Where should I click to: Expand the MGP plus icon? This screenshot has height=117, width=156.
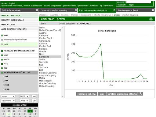click(x=2, y=36)
